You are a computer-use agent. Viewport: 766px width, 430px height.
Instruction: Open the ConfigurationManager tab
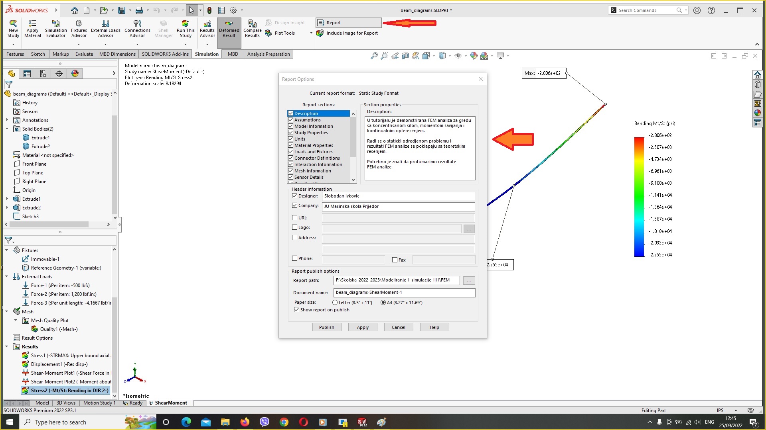(x=43, y=74)
